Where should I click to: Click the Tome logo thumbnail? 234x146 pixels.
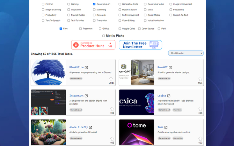tap(137, 132)
